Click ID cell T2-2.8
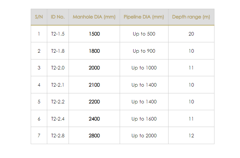This screenshot has width=240, height=158. tap(58, 136)
